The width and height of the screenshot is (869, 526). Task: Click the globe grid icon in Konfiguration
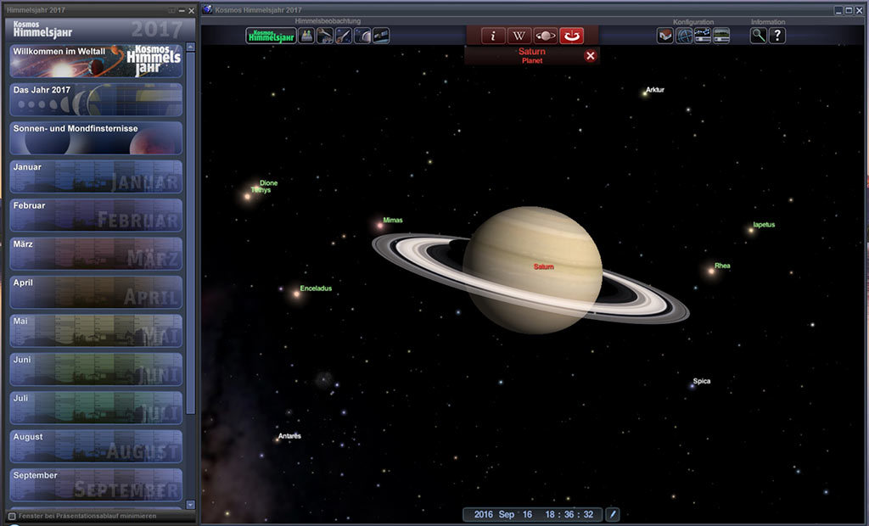tap(684, 36)
